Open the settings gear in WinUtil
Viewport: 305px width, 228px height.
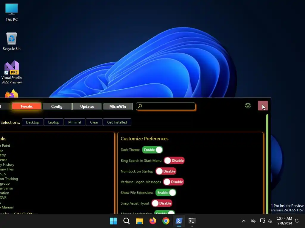pos(248,106)
